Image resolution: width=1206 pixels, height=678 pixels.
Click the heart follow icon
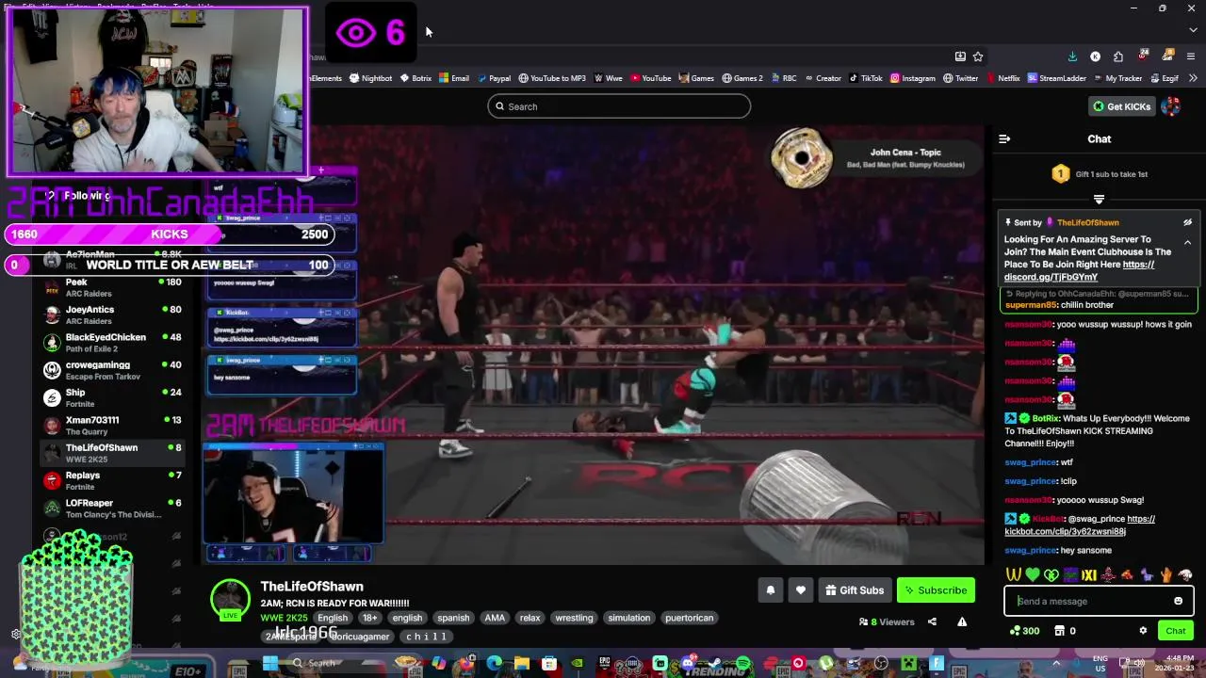coord(800,590)
